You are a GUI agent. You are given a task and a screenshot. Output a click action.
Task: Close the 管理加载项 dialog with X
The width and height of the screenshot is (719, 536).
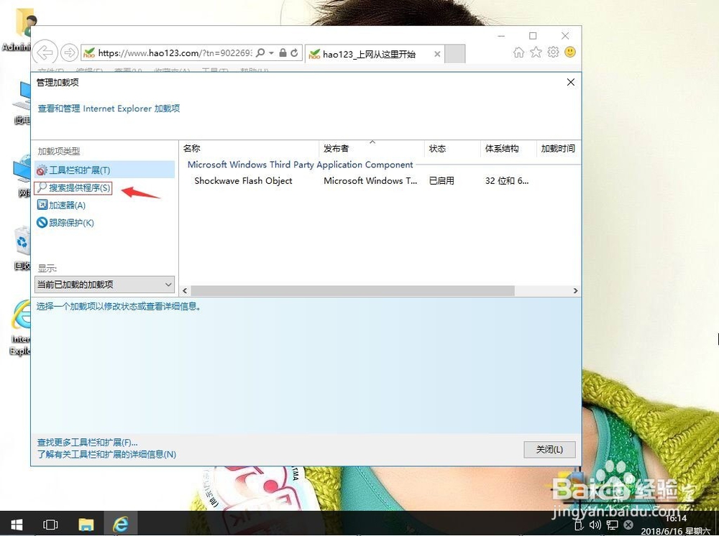point(570,82)
